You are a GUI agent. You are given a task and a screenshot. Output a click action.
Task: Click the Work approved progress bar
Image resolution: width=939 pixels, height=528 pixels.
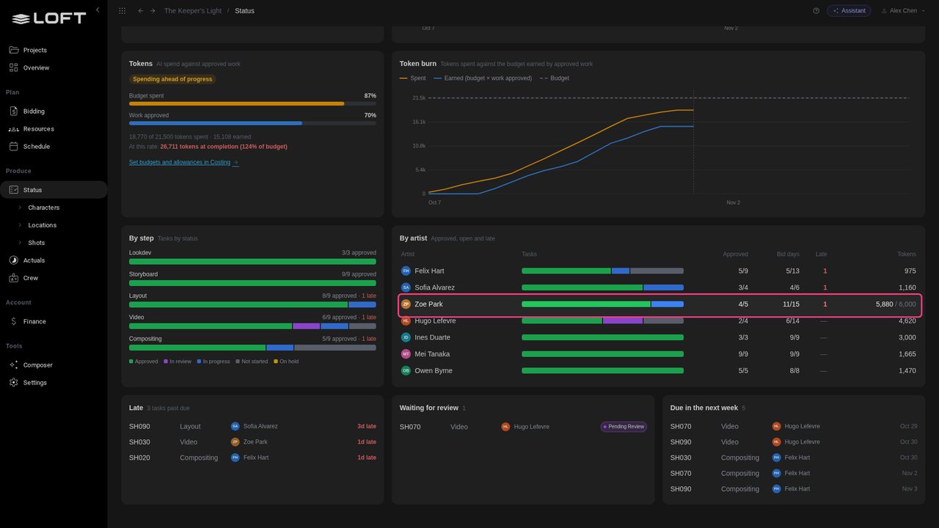point(252,123)
